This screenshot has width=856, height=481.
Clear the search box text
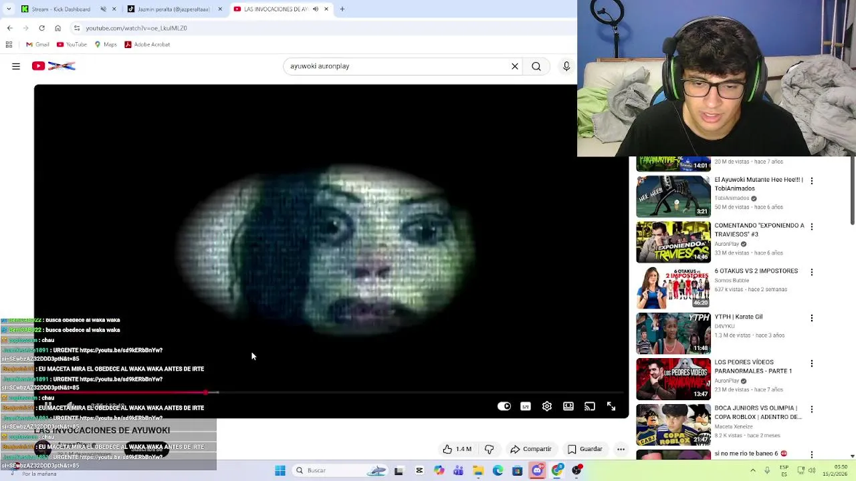(515, 66)
